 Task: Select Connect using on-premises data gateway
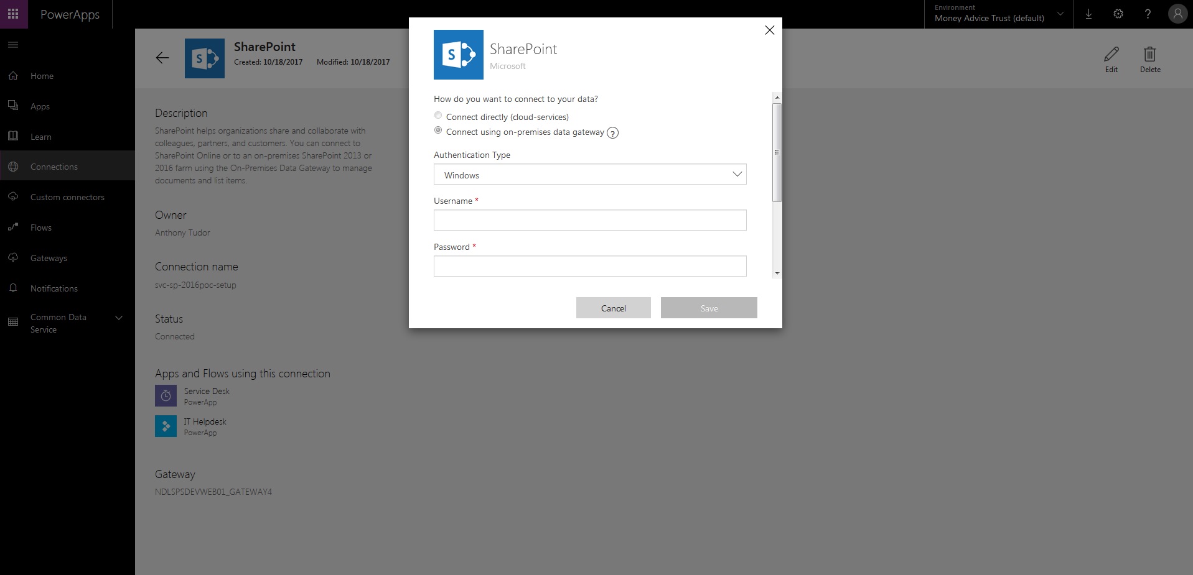click(x=438, y=130)
